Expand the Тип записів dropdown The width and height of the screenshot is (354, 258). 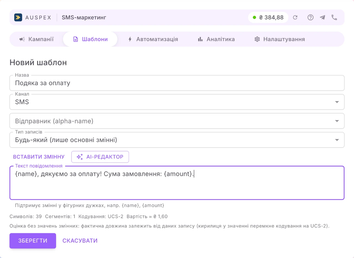pyautogui.click(x=177, y=140)
